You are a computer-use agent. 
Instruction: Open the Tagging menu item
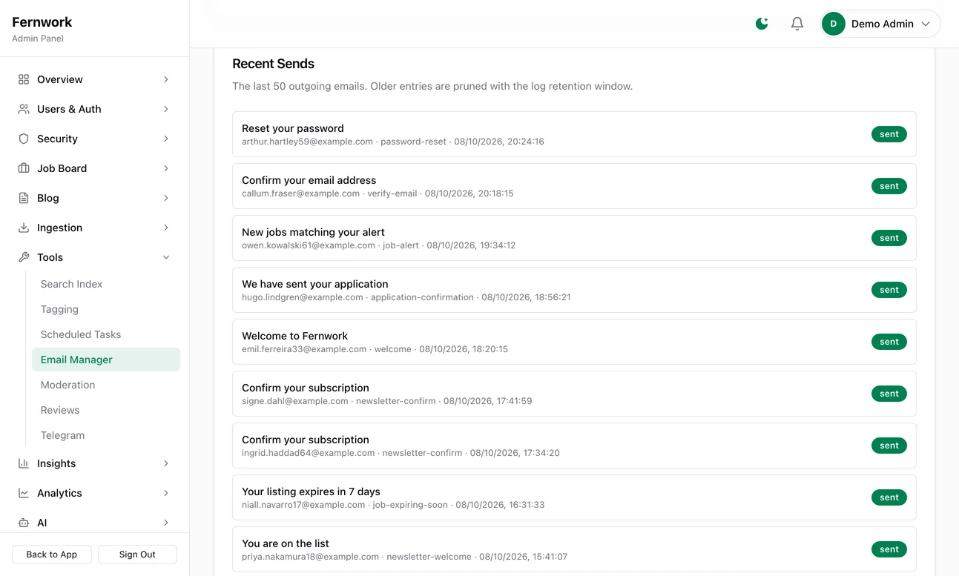(106, 309)
